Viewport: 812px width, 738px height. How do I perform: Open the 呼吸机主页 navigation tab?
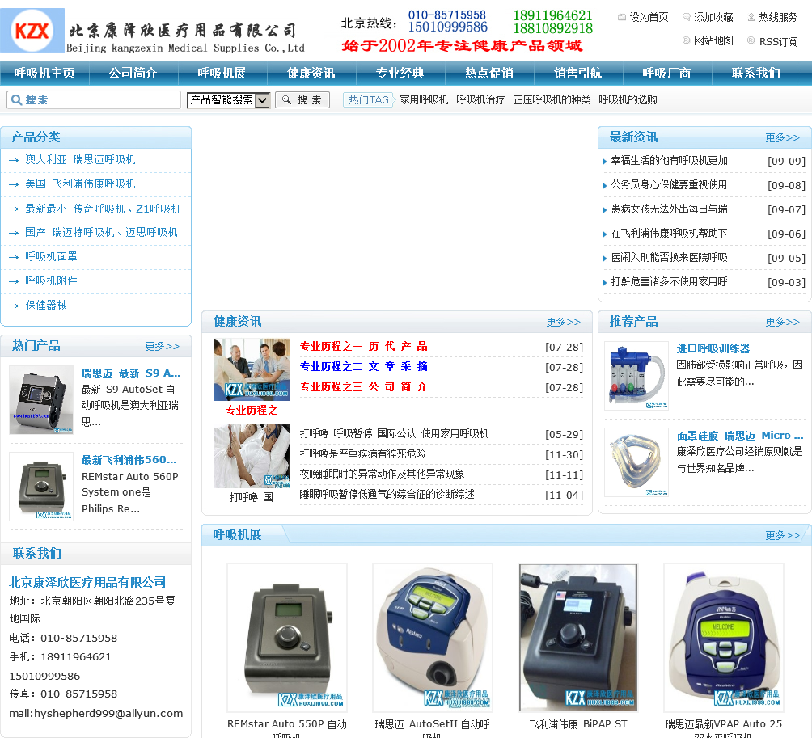(44, 73)
